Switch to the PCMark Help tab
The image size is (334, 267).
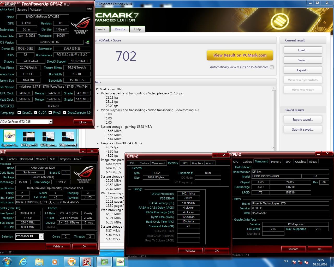tap(138, 29)
